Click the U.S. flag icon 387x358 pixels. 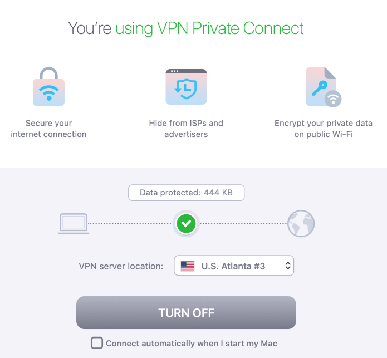click(x=188, y=266)
